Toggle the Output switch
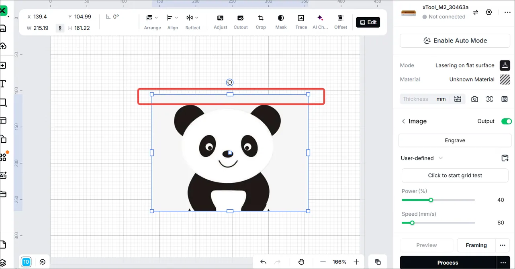Image resolution: width=515 pixels, height=269 pixels. 507,121
